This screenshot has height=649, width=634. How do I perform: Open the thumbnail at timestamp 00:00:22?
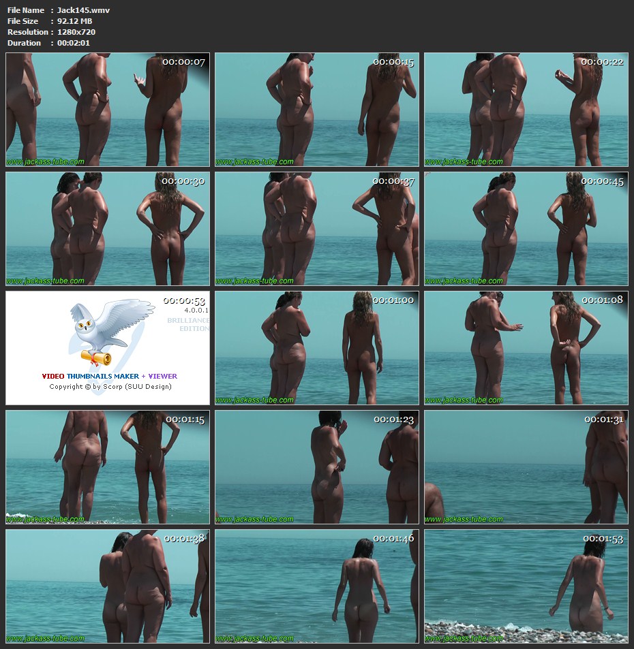(x=526, y=110)
